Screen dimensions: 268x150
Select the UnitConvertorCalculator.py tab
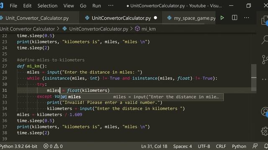click(x=121, y=18)
